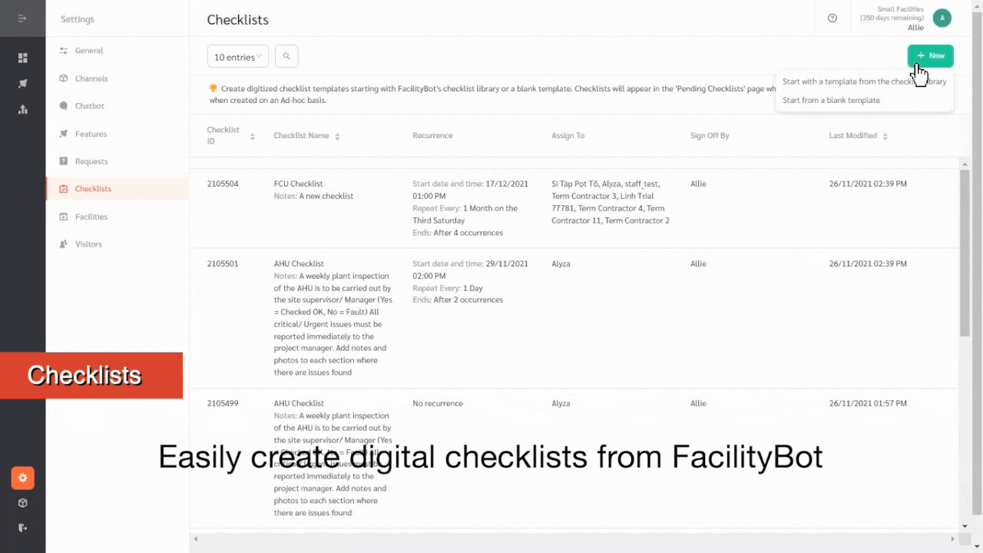Click checklist ID 2105501
Image resolution: width=983 pixels, height=553 pixels.
pos(223,264)
